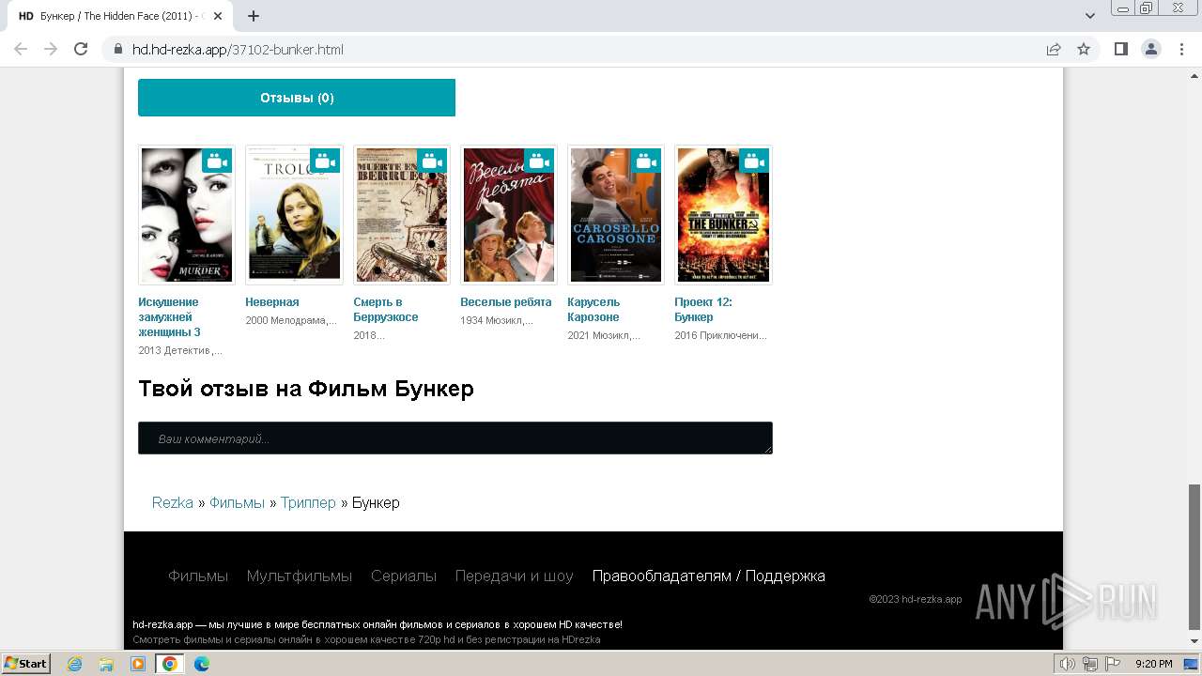Click the padlock site info icon
The width and height of the screenshot is (1202, 676).
click(117, 49)
